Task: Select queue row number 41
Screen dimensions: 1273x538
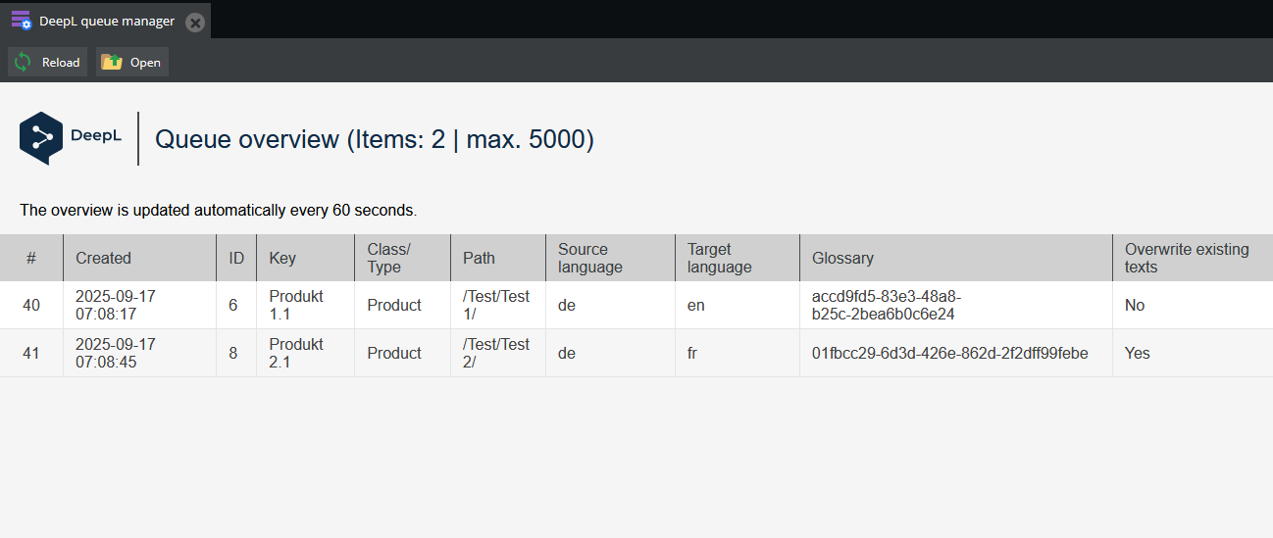Action: pos(31,353)
